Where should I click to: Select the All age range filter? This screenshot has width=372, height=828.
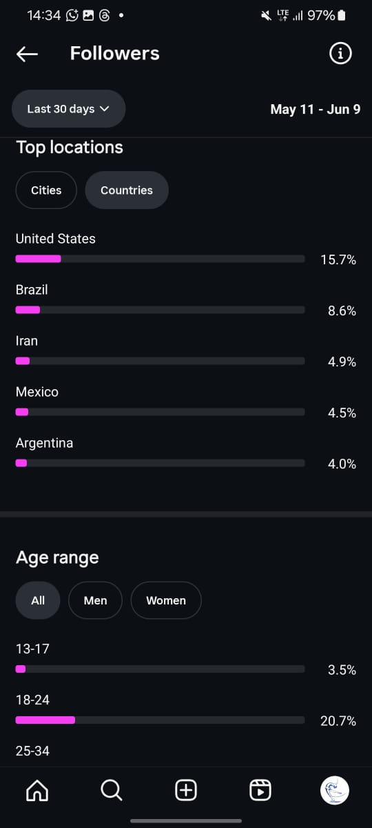tap(38, 600)
